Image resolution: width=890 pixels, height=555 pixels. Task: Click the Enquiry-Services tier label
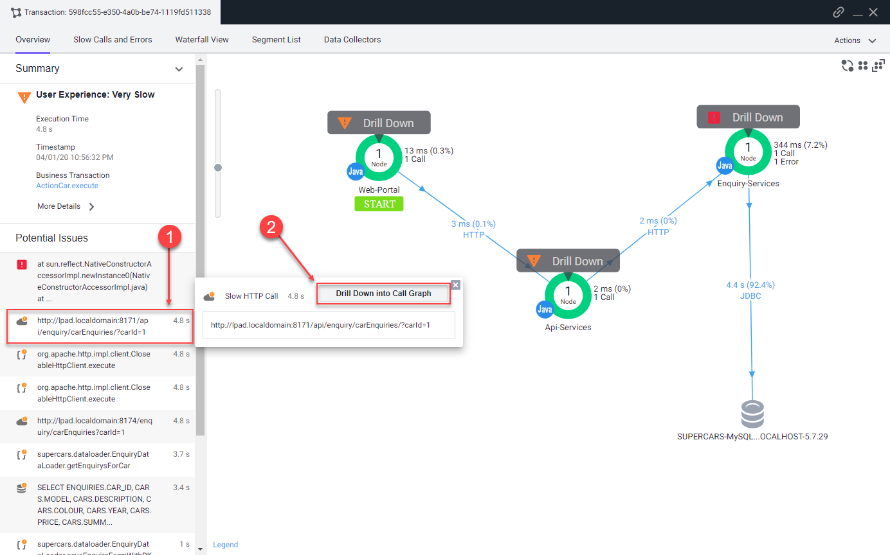pos(748,184)
